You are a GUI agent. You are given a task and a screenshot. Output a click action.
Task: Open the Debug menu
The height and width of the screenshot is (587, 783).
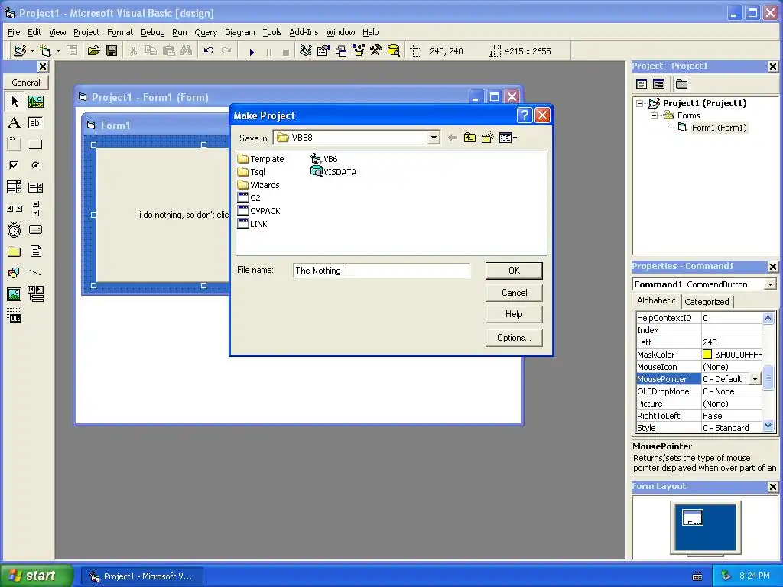[x=152, y=32]
